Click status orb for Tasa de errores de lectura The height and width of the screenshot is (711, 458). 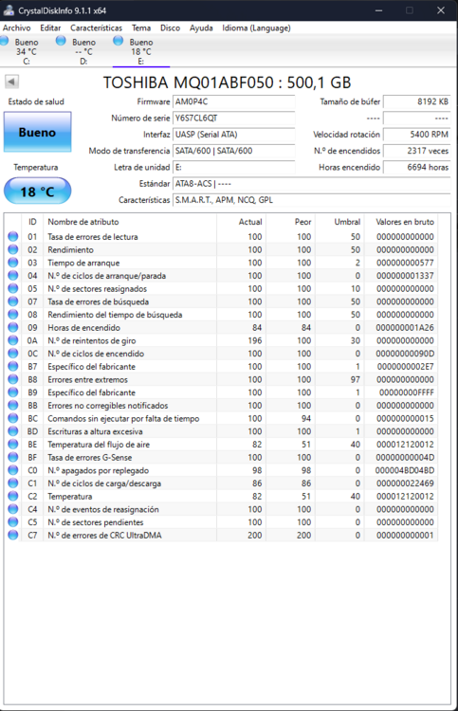(13, 236)
